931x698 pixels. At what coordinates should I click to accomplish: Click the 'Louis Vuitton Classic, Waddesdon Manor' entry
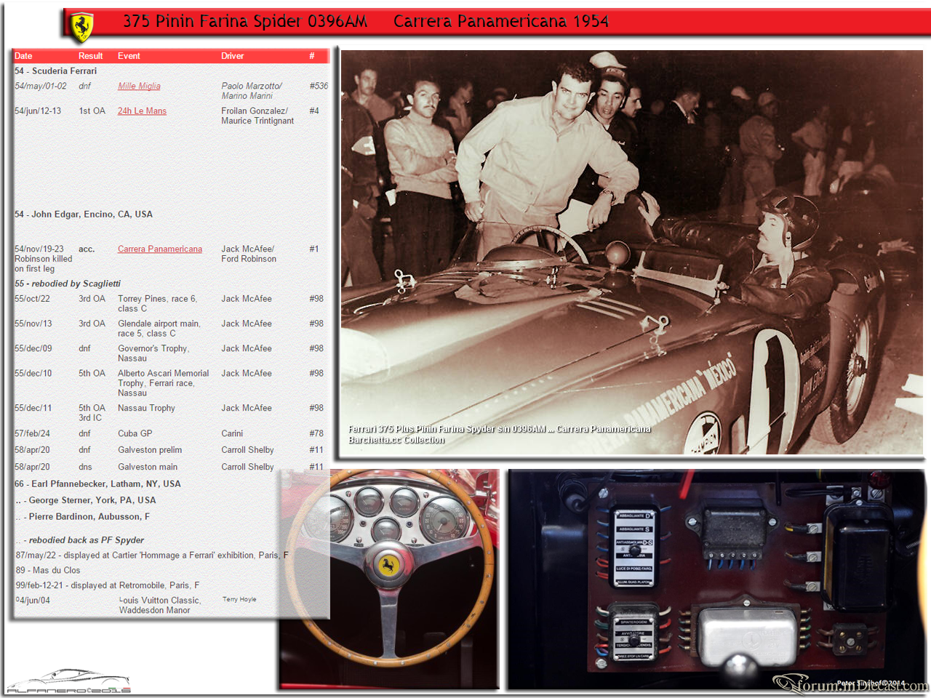tap(160, 605)
